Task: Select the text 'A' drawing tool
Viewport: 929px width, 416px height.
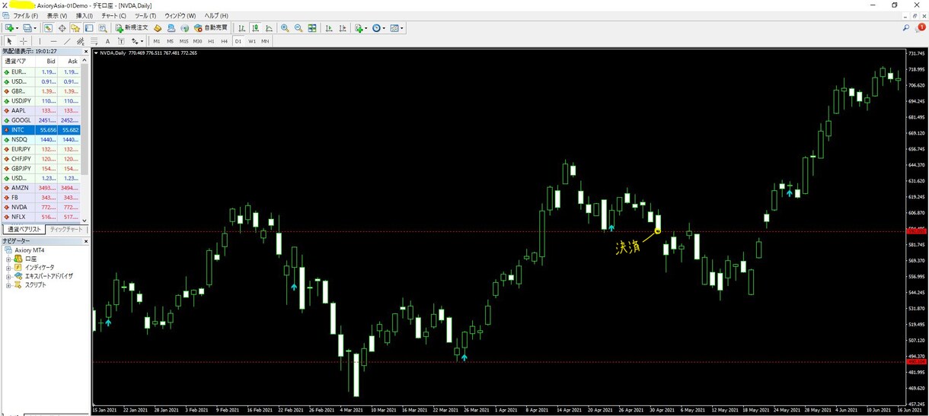Action: coord(107,41)
